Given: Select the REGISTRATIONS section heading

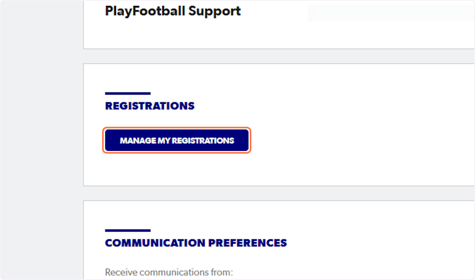Looking at the screenshot, I should [x=150, y=105].
